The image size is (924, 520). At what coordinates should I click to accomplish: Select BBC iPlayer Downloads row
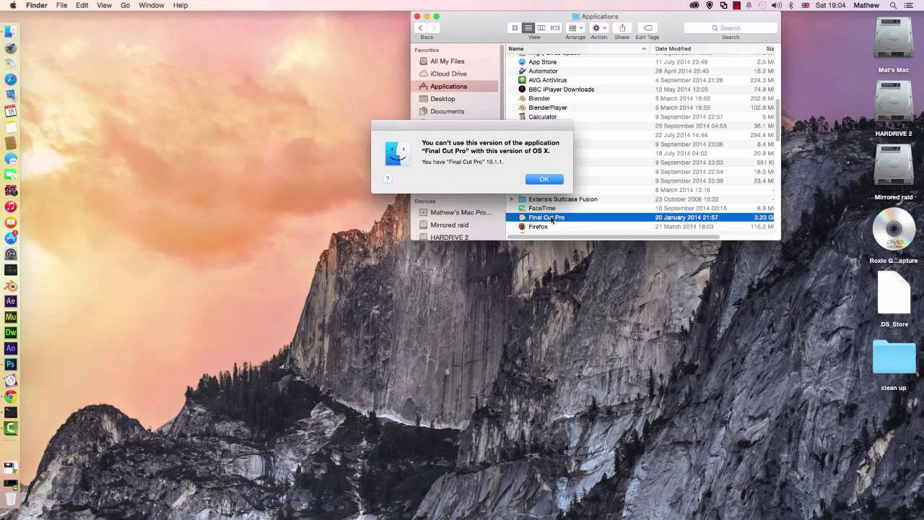click(x=640, y=90)
